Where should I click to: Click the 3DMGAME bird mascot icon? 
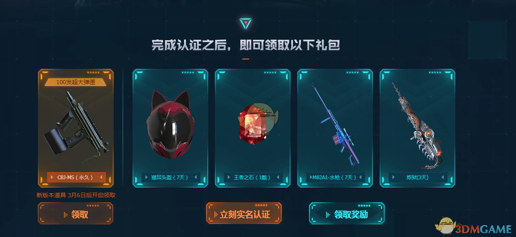click(444, 226)
